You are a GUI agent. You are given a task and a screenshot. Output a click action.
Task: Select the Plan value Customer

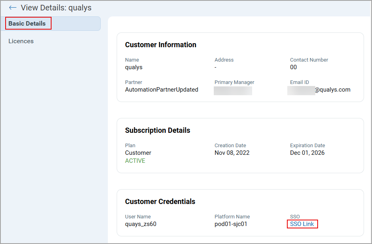pyautogui.click(x=138, y=153)
